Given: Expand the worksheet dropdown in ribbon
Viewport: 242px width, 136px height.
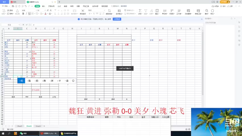Looking at the screenshot, I should [179, 14].
